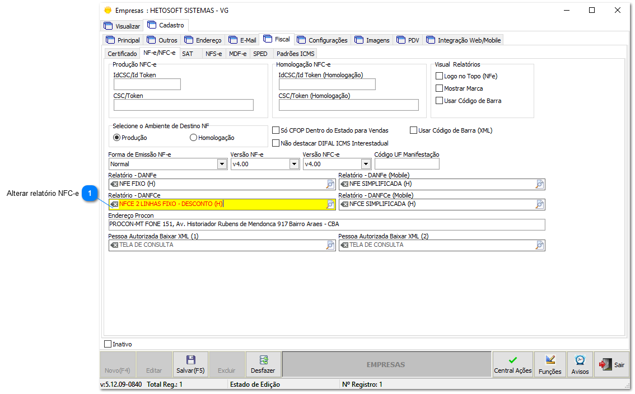
Task: Switch to the Padrões ICMS tab
Action: [x=295, y=54]
